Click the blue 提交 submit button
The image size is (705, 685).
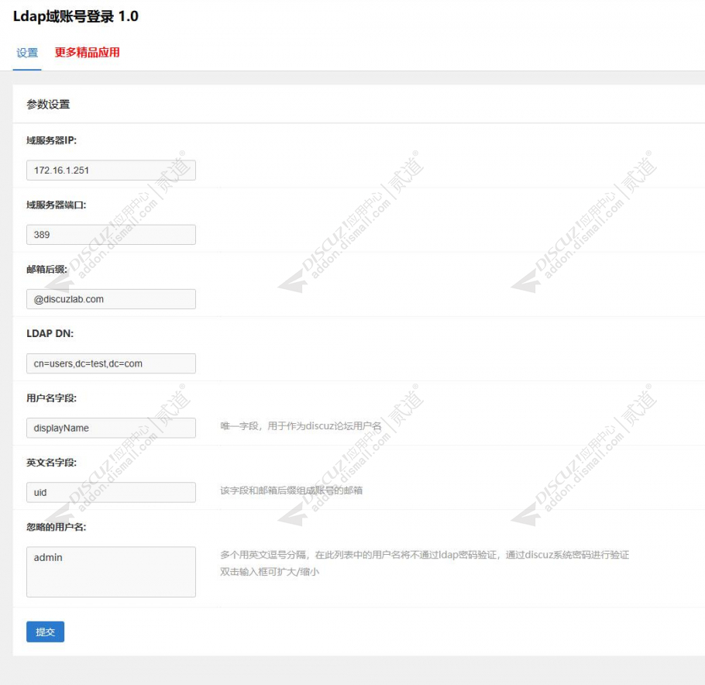tap(44, 632)
